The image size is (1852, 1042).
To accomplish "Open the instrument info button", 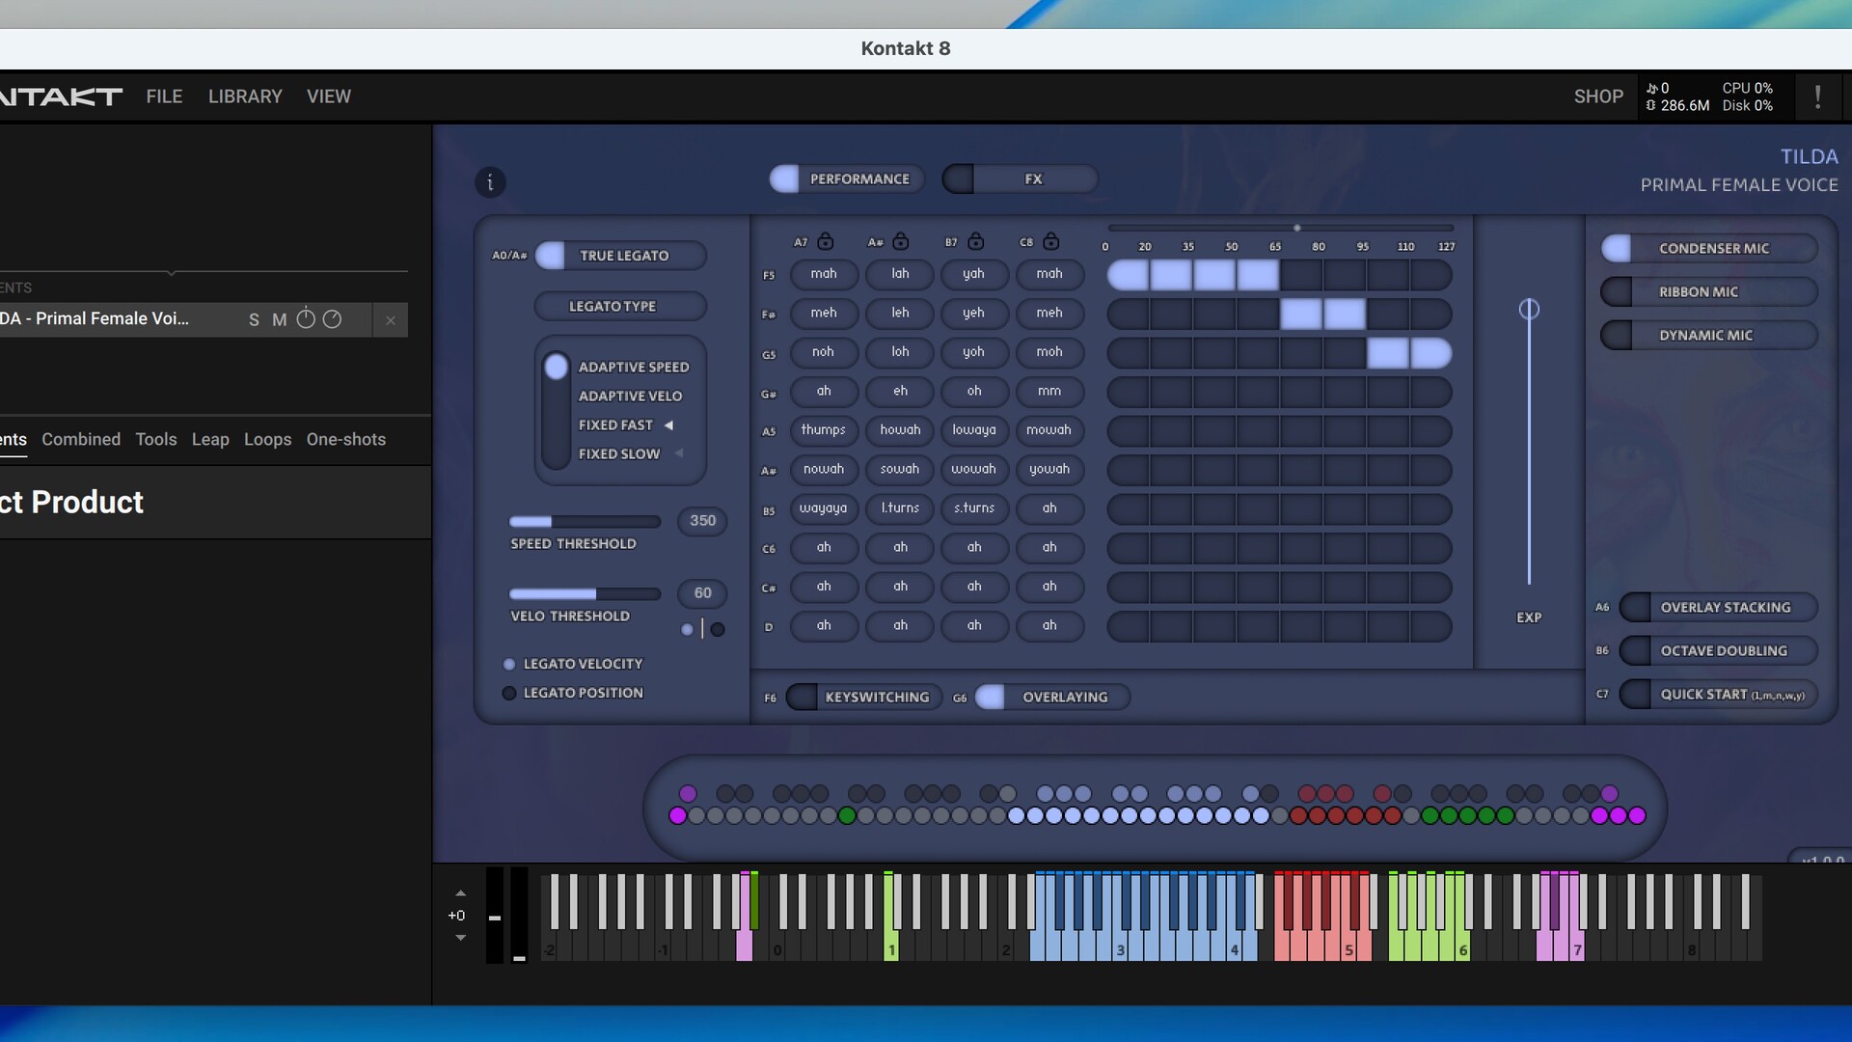I will (490, 181).
